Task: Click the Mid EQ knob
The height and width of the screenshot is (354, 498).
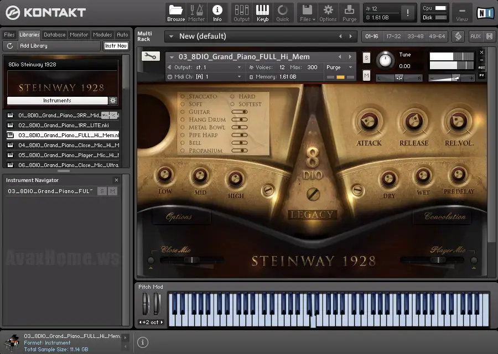Action: pos(200,175)
